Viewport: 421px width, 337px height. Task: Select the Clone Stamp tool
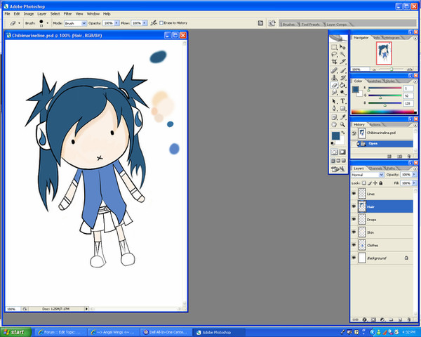tap(334, 78)
